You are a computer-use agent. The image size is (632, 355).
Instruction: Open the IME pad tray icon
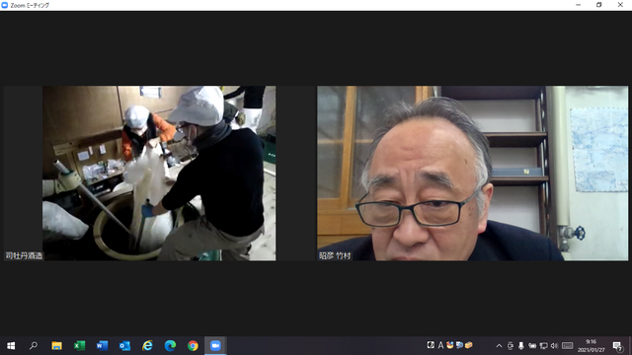click(431, 345)
